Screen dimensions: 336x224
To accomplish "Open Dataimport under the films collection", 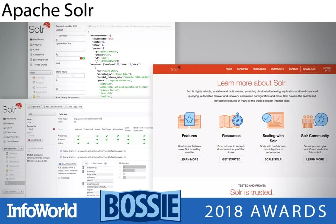I will coord(40,87).
